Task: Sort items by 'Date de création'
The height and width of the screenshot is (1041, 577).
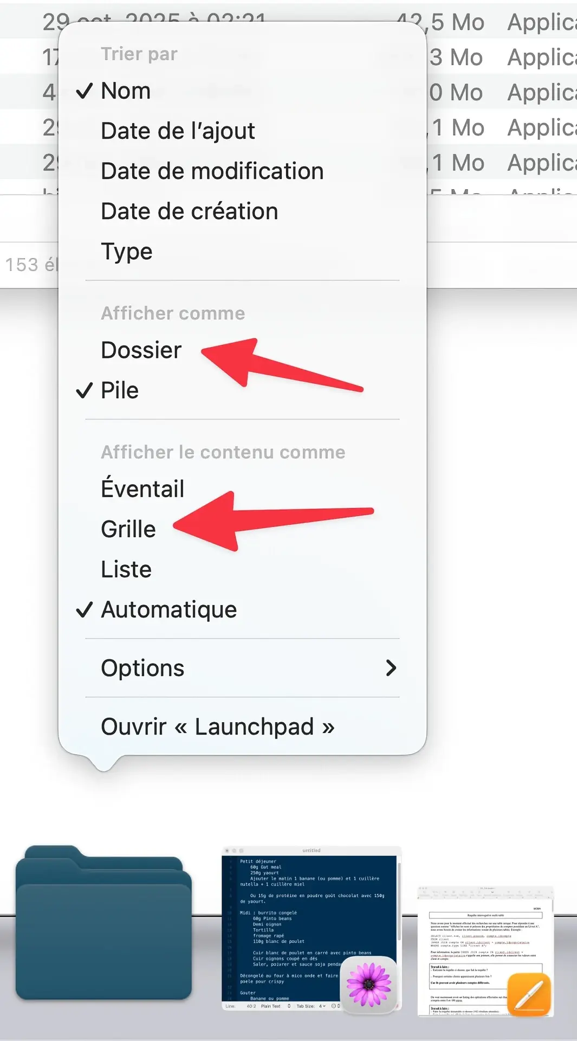Action: click(x=189, y=211)
